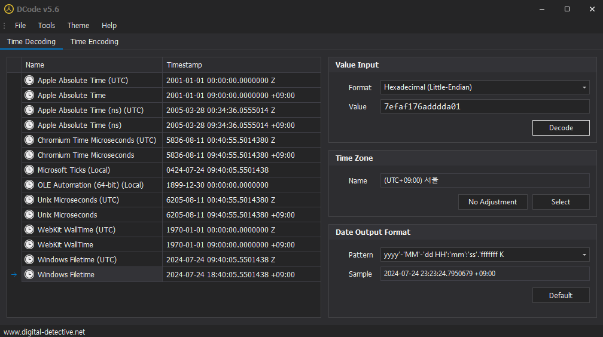Image resolution: width=603 pixels, height=337 pixels.
Task: Click timestamp 0424-07-24 09:40:05.5501438
Action: click(x=217, y=170)
